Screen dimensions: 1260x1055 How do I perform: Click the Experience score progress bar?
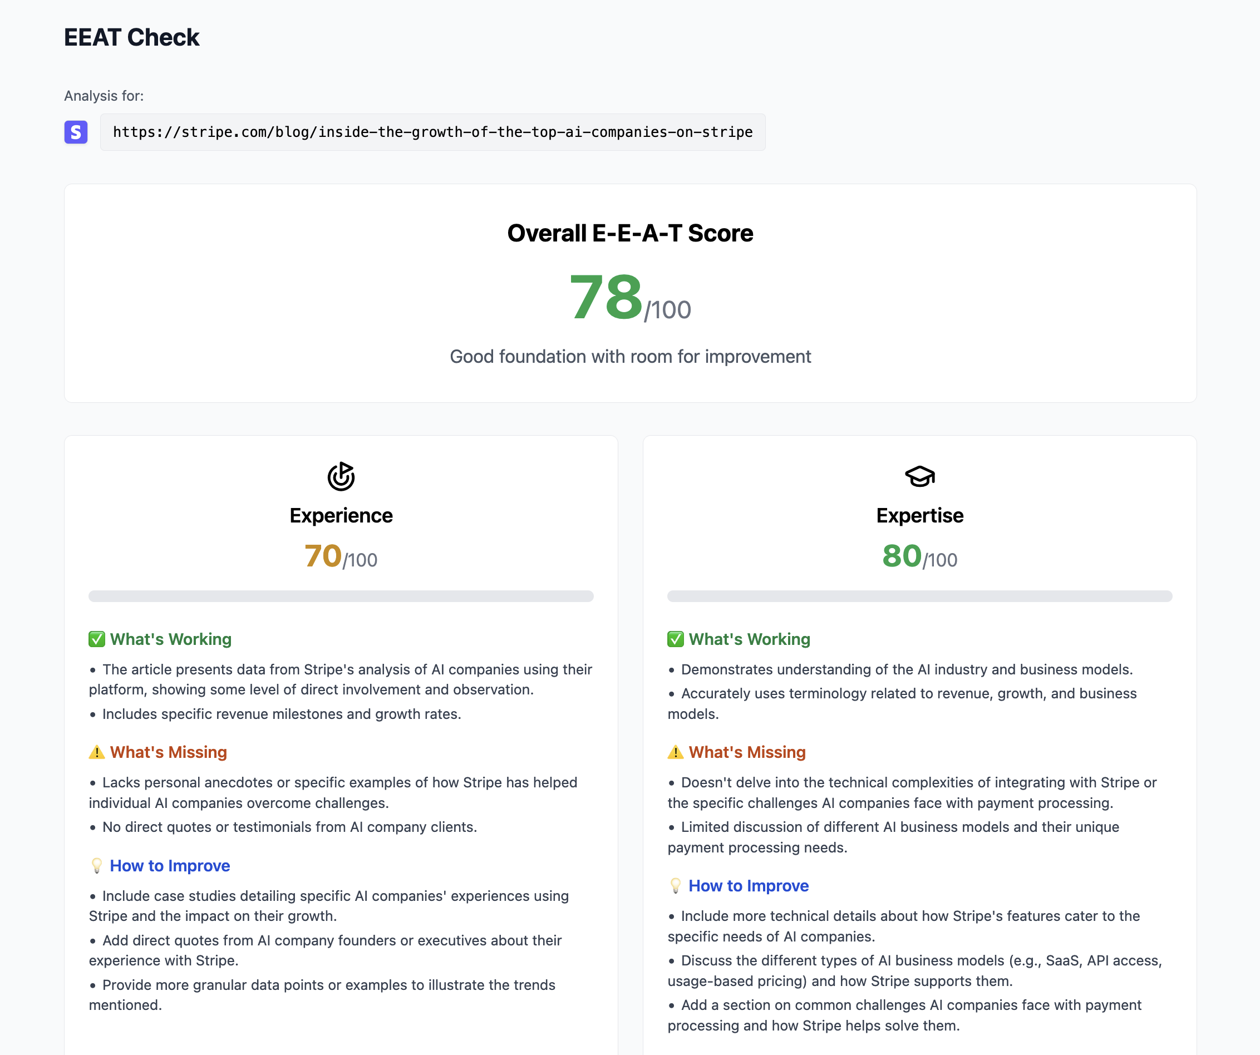click(341, 596)
